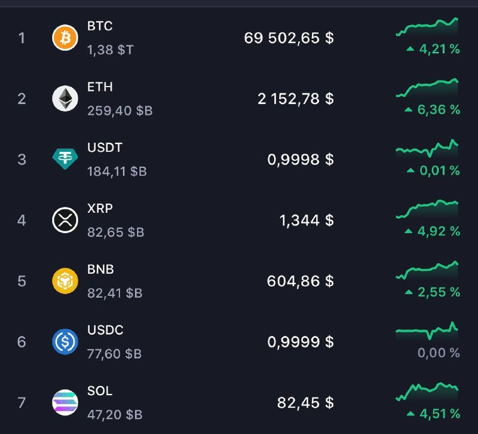Click the Ethereum diamond logo icon
Viewport: 478px width, 434px height.
click(x=65, y=99)
